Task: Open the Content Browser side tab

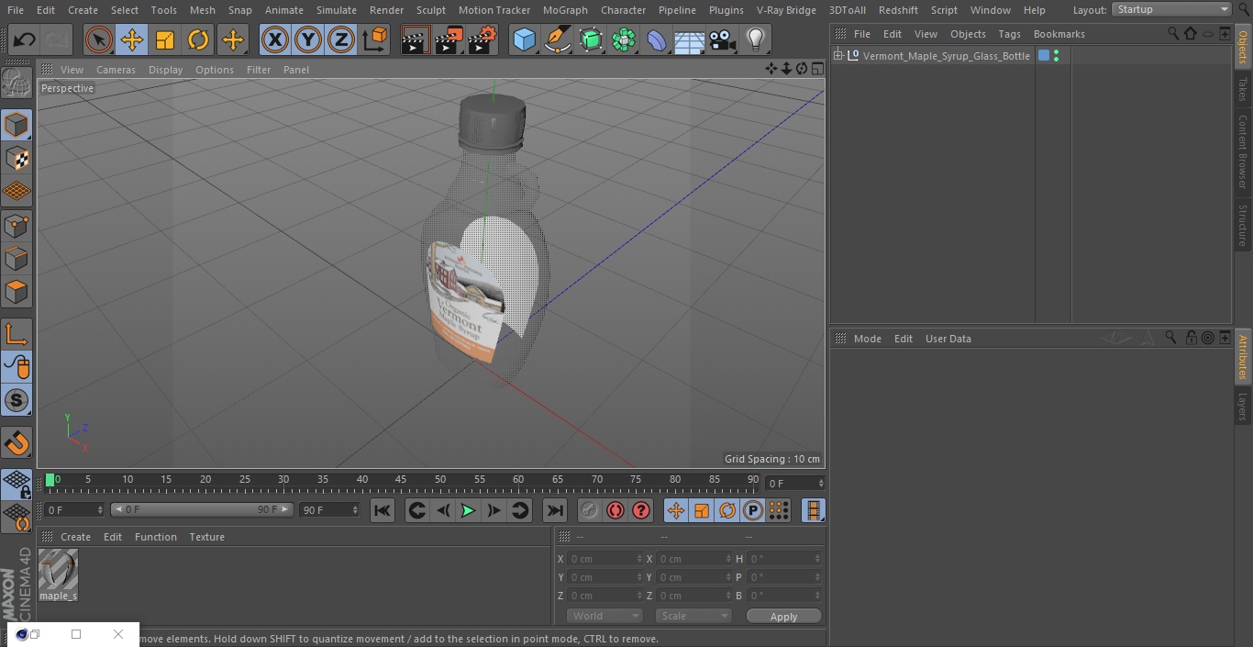Action: (1243, 151)
